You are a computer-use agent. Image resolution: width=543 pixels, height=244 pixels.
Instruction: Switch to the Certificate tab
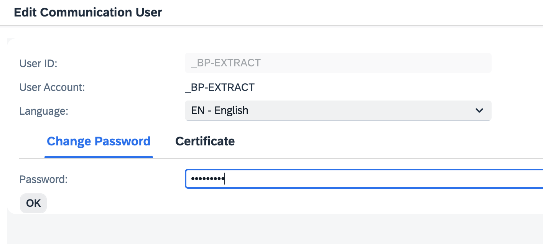(205, 141)
